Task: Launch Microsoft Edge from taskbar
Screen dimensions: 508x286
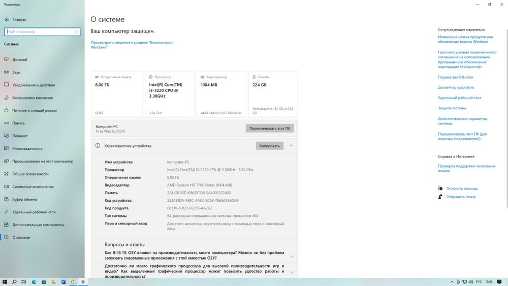Action: [x=34, y=282]
